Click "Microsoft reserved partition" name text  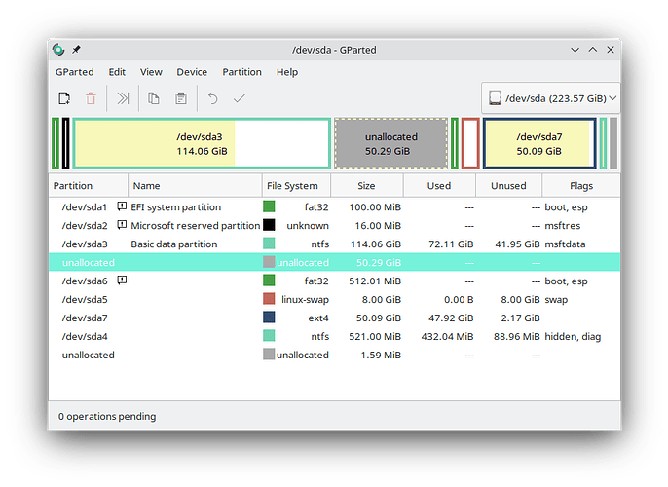pyautogui.click(x=196, y=225)
